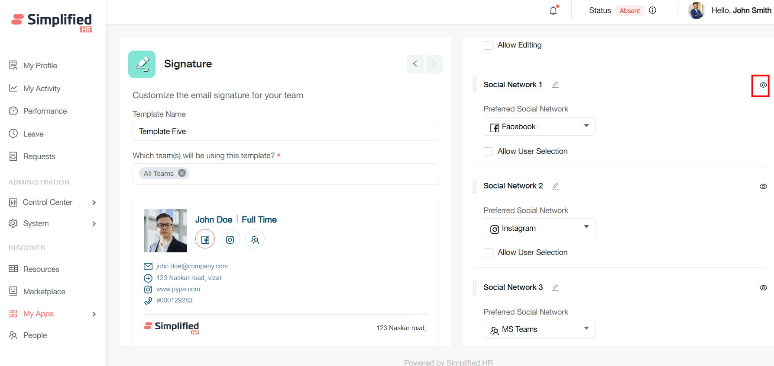774x366 pixels.
Task: Edit Social Network 1 title pencil
Action: 555,85
